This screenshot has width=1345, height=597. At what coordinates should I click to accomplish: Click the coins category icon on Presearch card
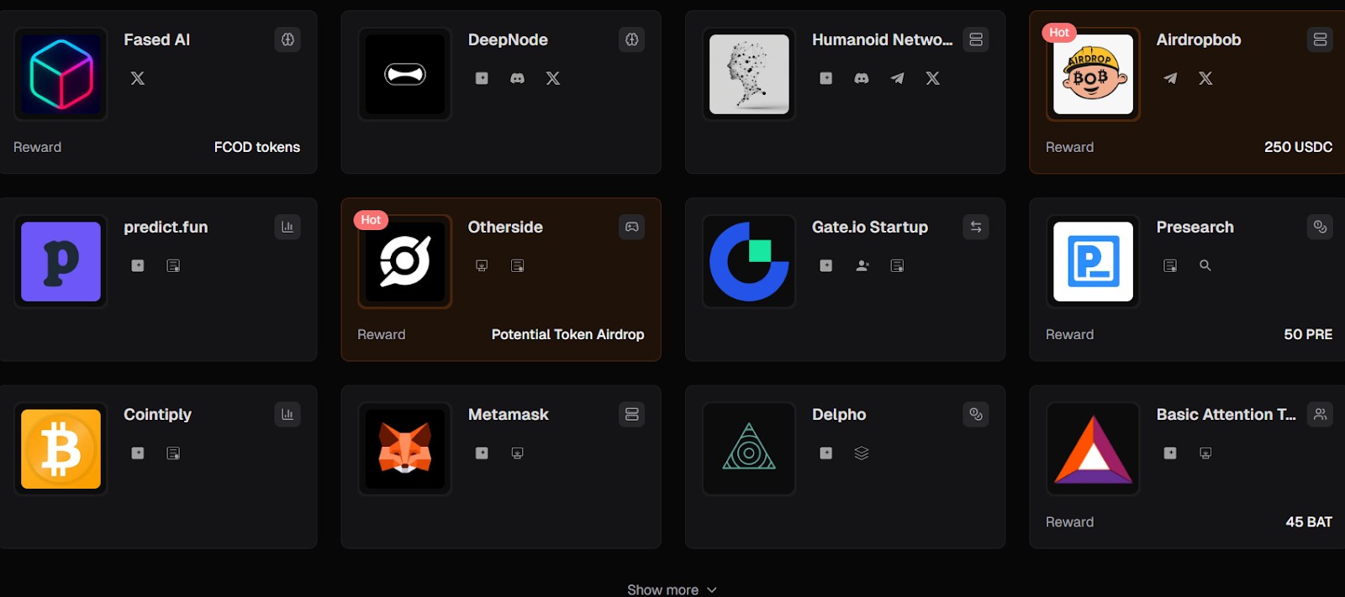coord(1321,227)
